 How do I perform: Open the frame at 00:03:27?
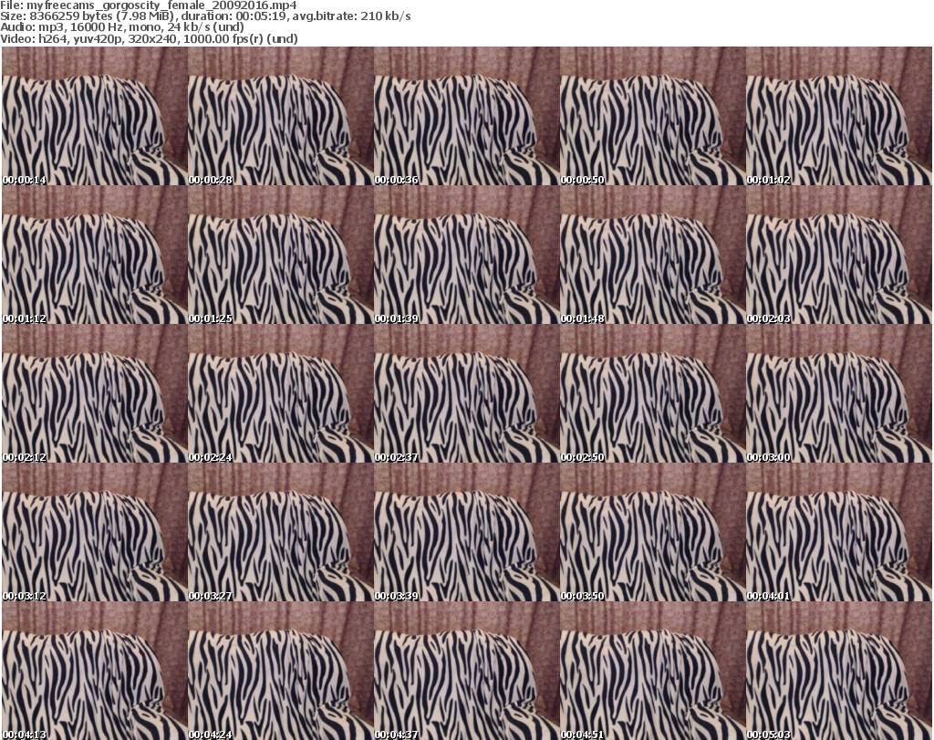click(281, 532)
